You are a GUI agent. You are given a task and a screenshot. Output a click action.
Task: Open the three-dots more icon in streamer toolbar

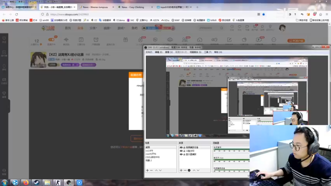274,40
